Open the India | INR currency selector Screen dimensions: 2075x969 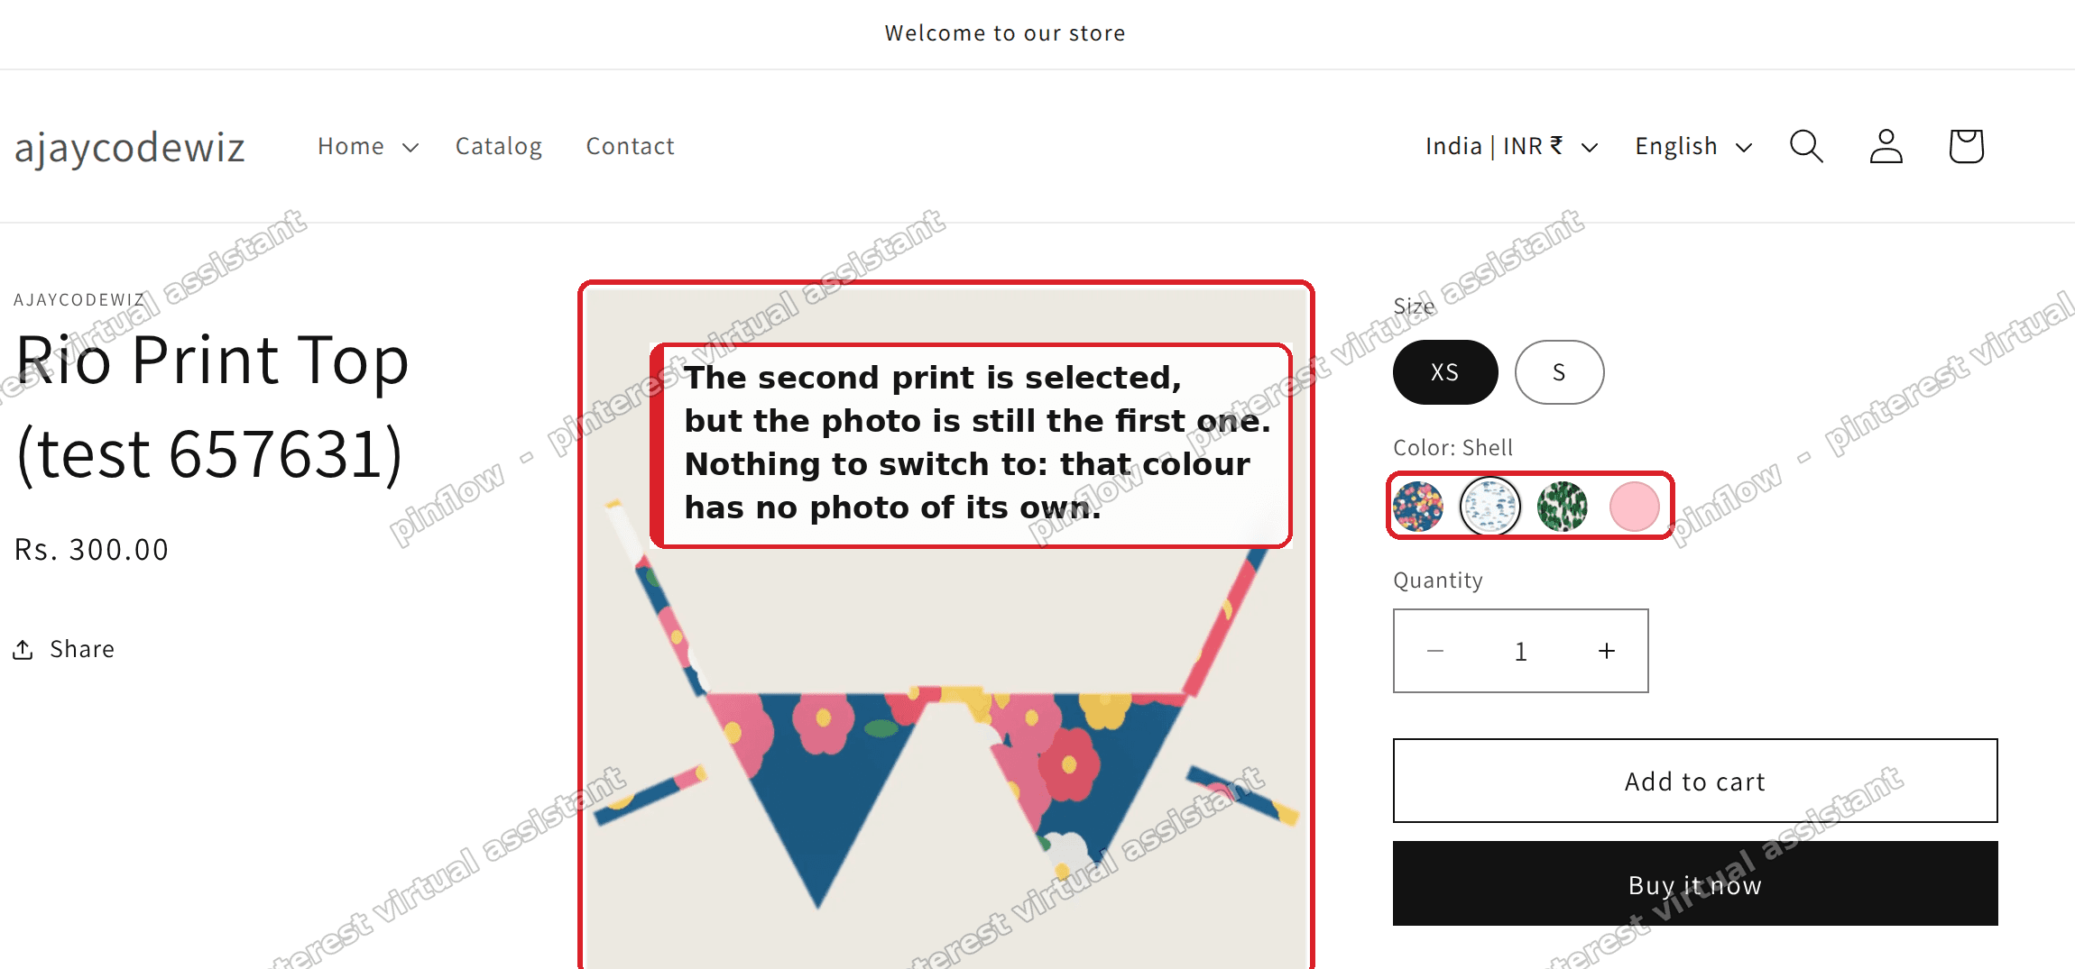(1512, 146)
